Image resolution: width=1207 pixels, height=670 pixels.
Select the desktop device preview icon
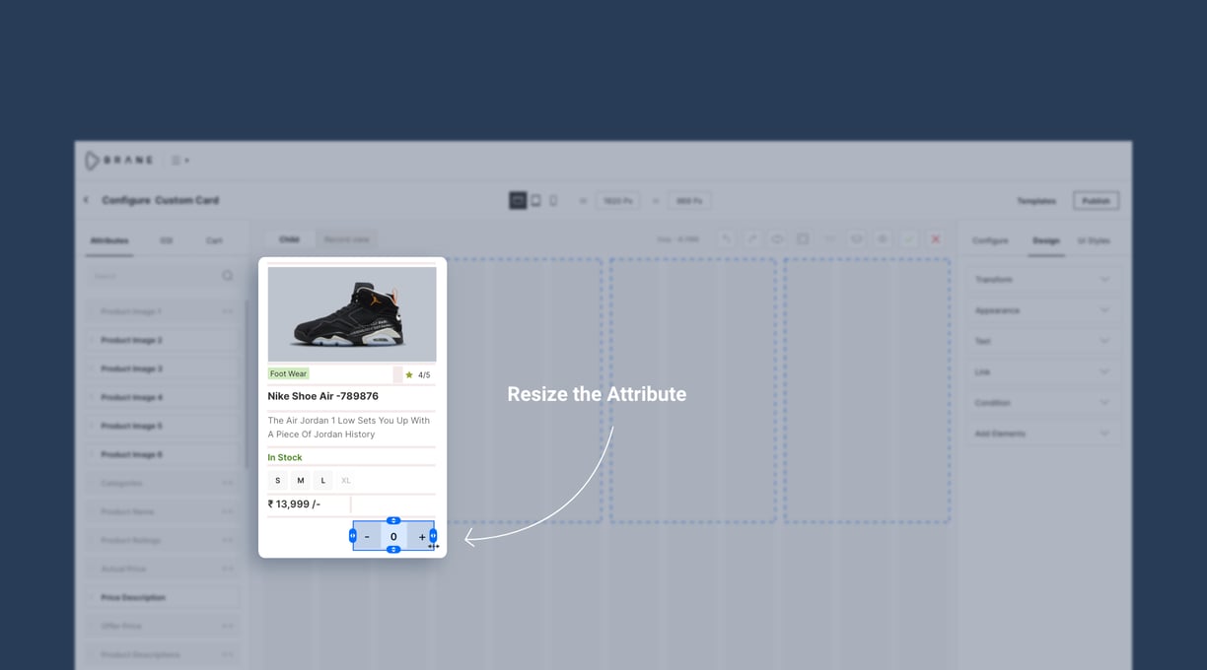coord(518,200)
